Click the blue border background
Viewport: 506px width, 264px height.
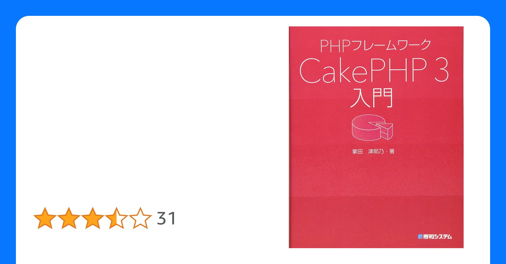[x=253, y=7]
